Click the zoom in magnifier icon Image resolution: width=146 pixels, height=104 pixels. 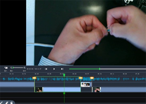pos(24,68)
